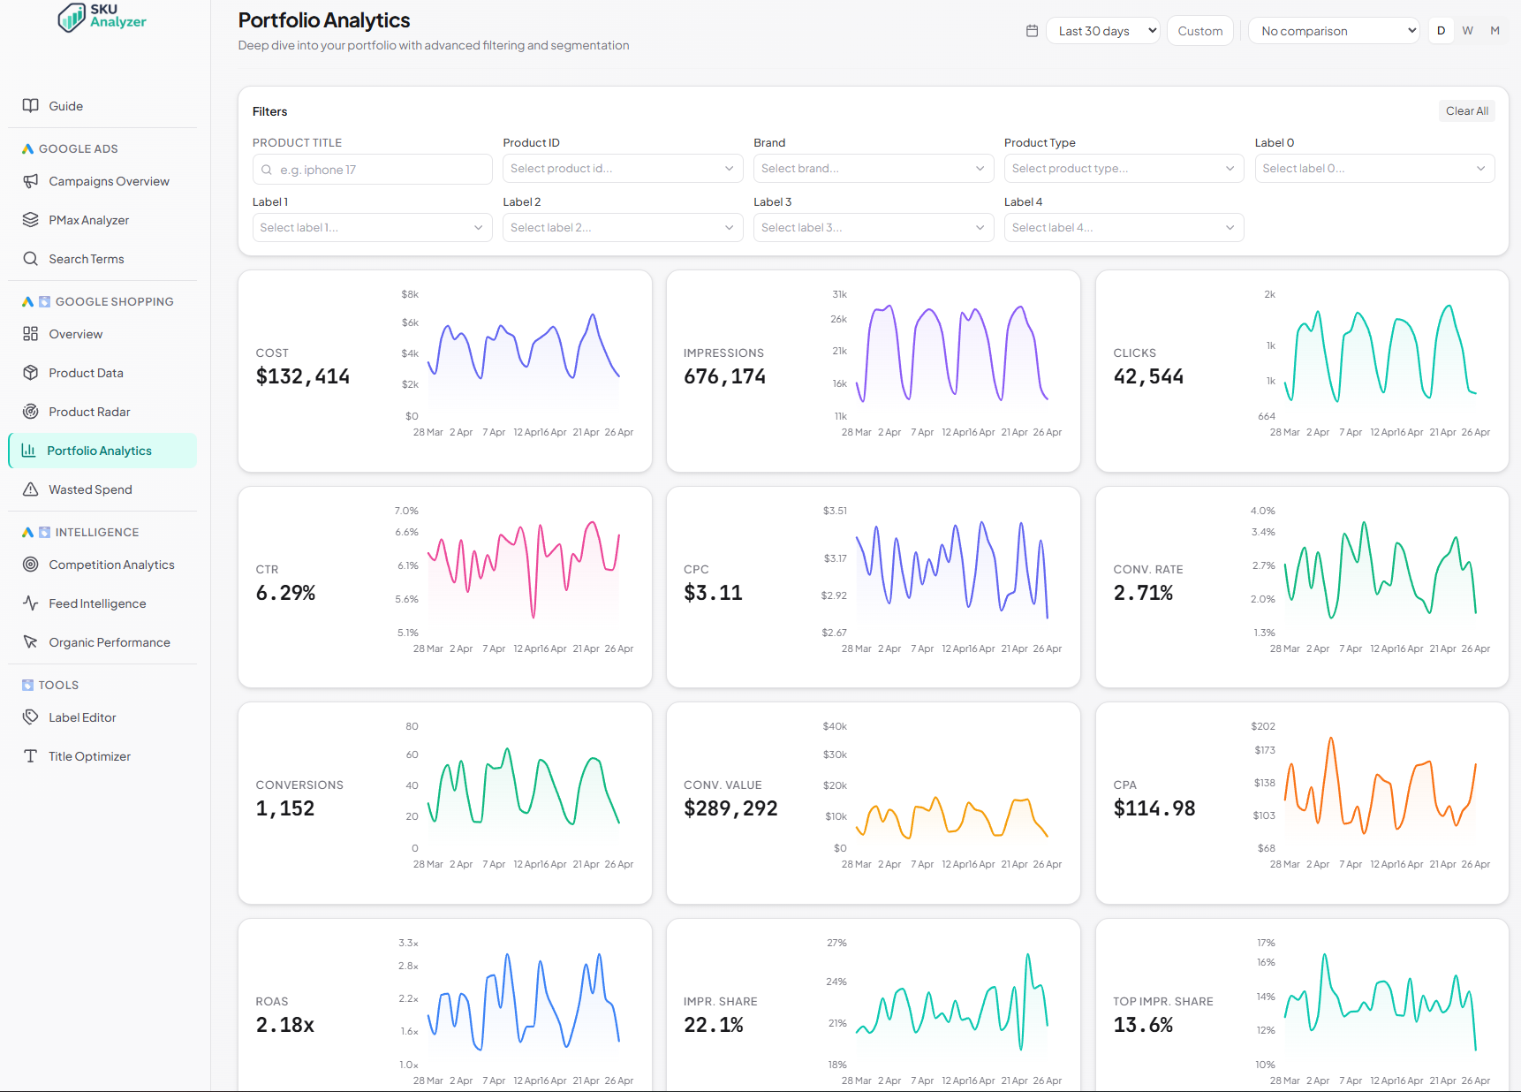Image resolution: width=1521 pixels, height=1092 pixels.
Task: Open the Last 30 days dropdown
Action: point(1103,31)
